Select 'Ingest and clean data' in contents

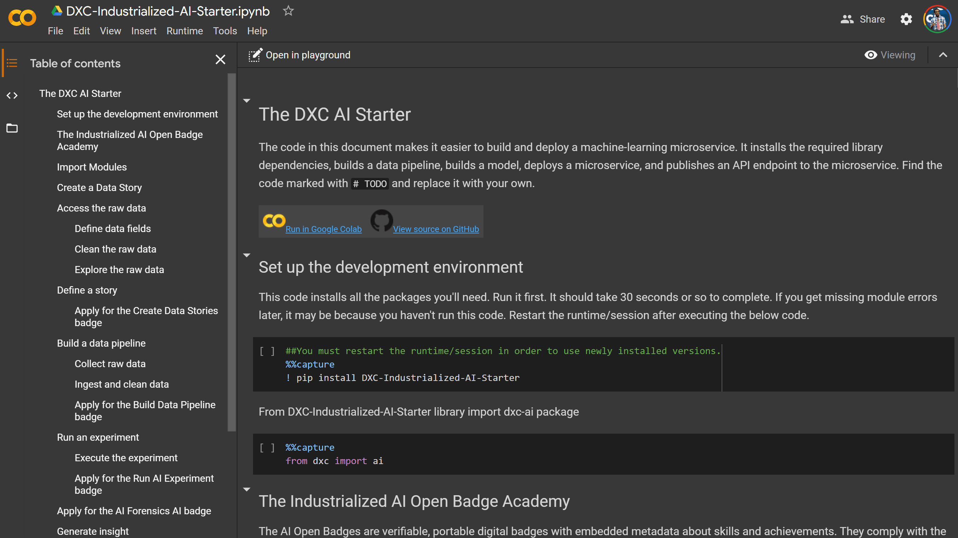tap(121, 384)
